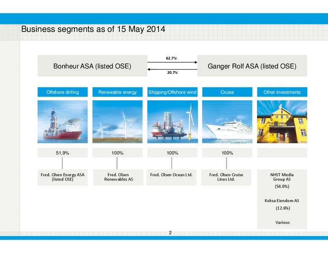Select Koksa Eiendom AS text

tap(282, 201)
